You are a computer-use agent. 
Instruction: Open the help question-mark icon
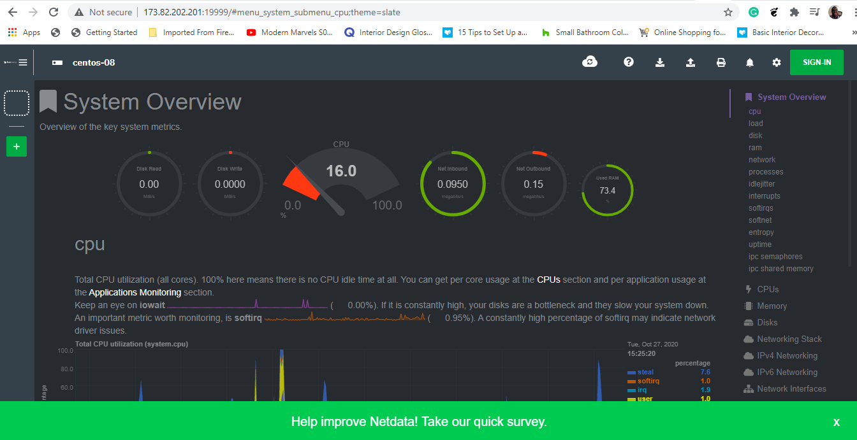pyautogui.click(x=629, y=62)
